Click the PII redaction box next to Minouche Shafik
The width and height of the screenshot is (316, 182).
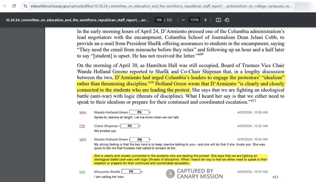coord(131,171)
